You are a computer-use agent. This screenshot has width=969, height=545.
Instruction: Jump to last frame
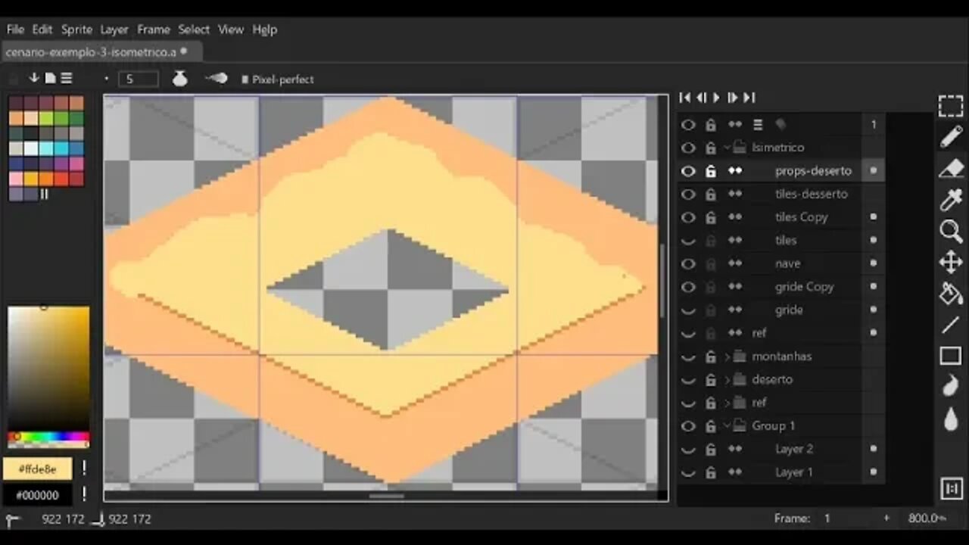pyautogui.click(x=749, y=98)
